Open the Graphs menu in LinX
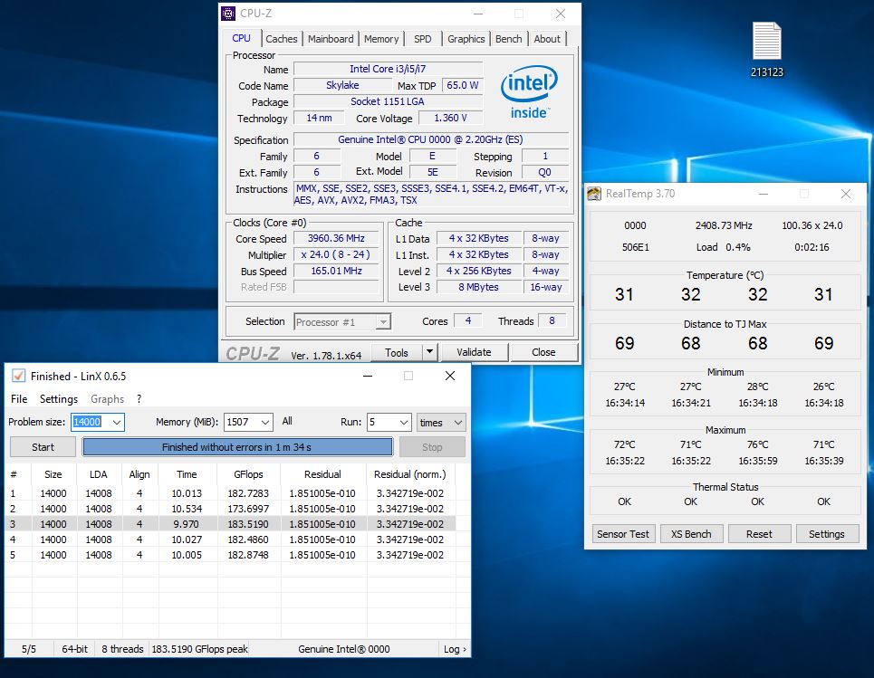Screen dimensions: 874x678 point(107,399)
